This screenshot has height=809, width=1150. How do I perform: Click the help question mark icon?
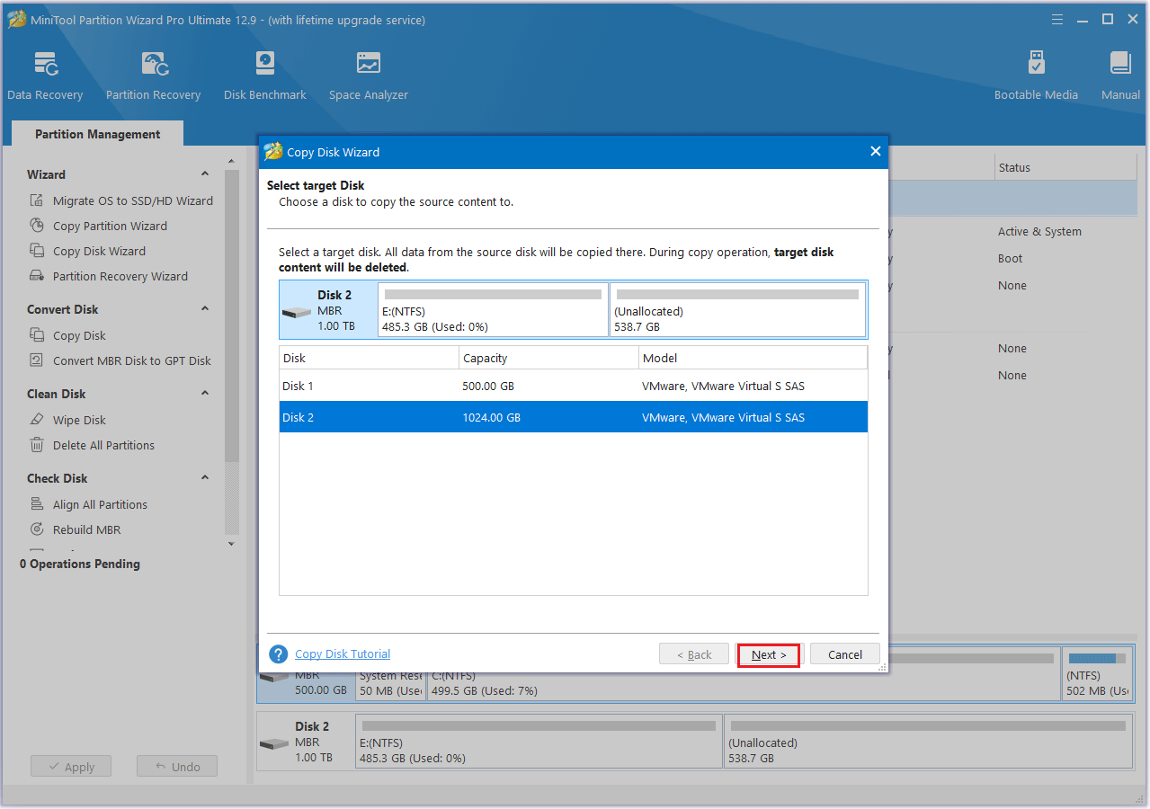278,653
